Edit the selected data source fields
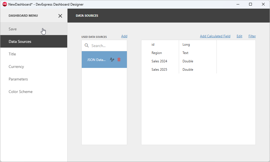 click(x=239, y=36)
